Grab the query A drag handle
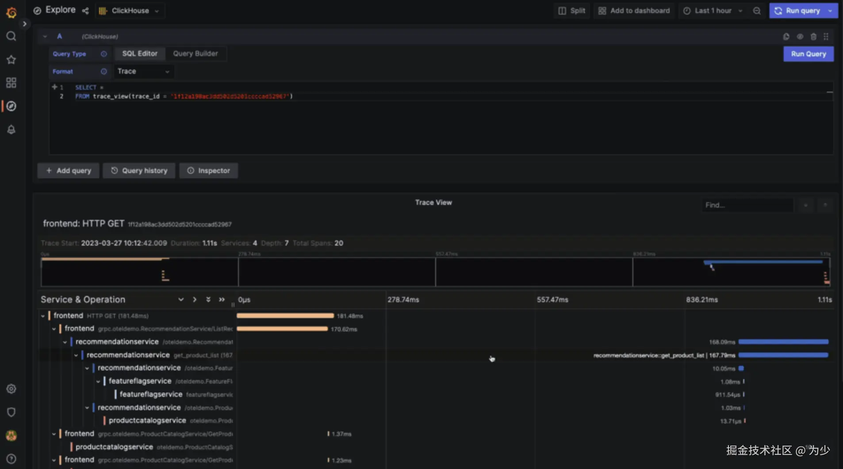The width and height of the screenshot is (843, 469). click(826, 37)
